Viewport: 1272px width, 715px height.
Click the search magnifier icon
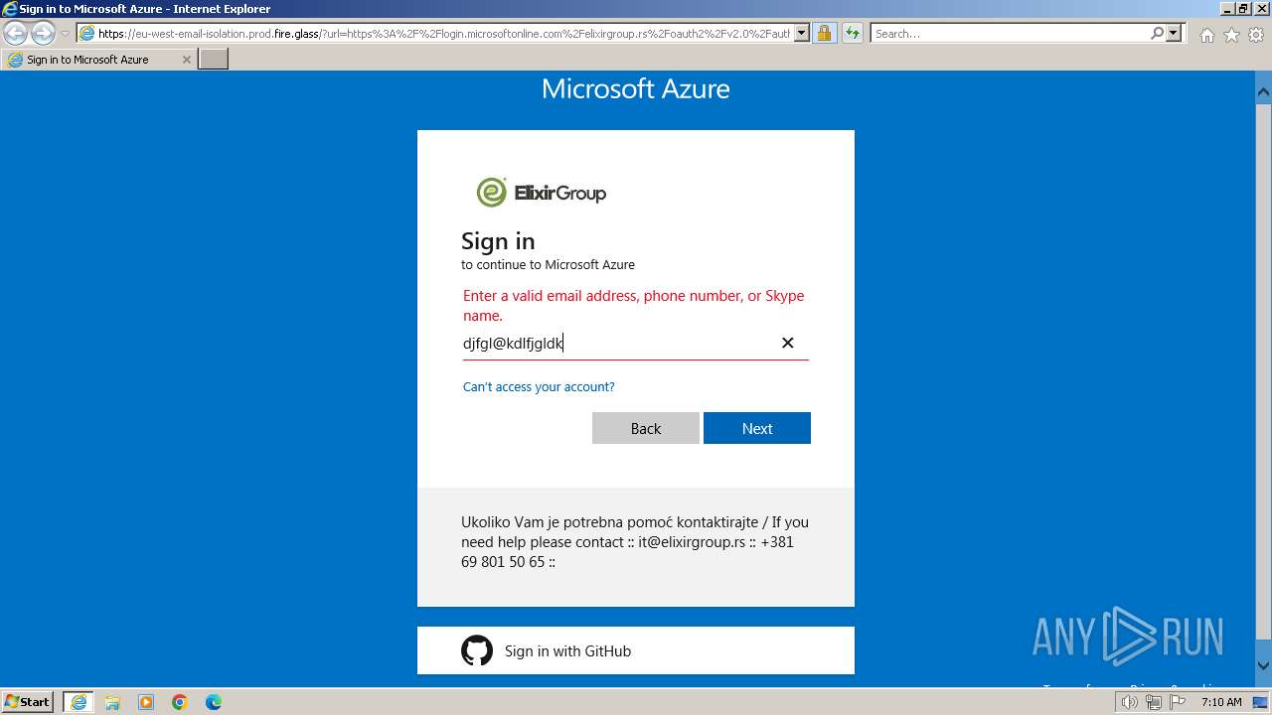(x=1157, y=34)
